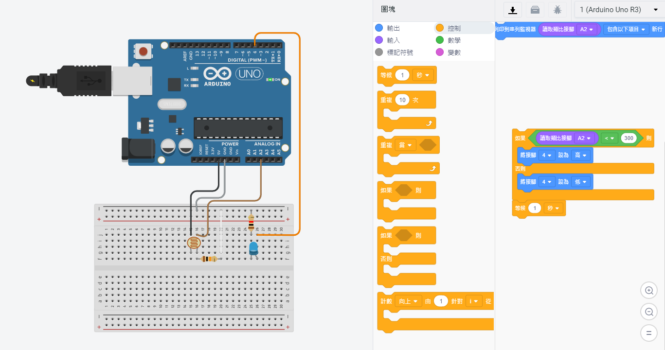The height and width of the screenshot is (350, 665).
Task: Select the photoresistor on the breadboard
Action: pos(194,243)
